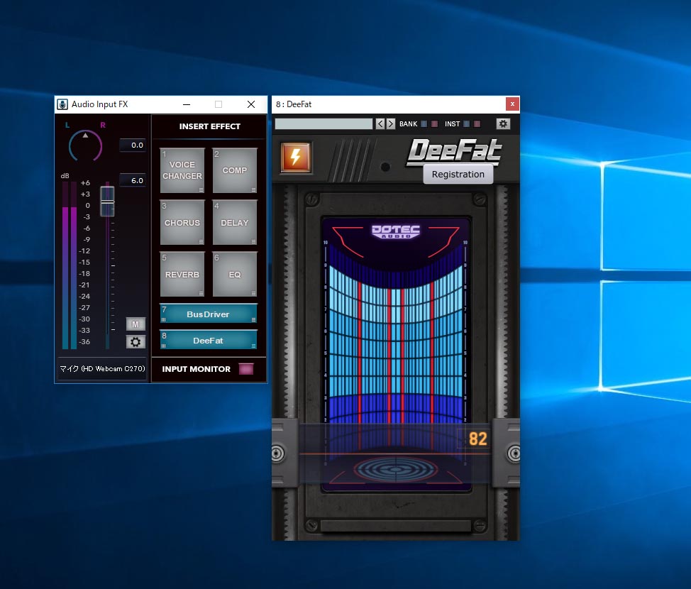Open menu icon on DeeFat slot
Viewport: 691px width, 589px height.
[253, 346]
